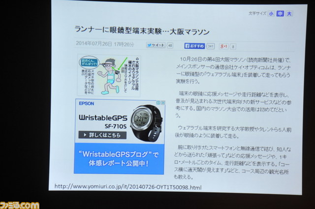Viewport: 315px width, 209px height.
Task: Click the paragraph starting 腕に取り付けたスマートフォン
Action: point(232,162)
